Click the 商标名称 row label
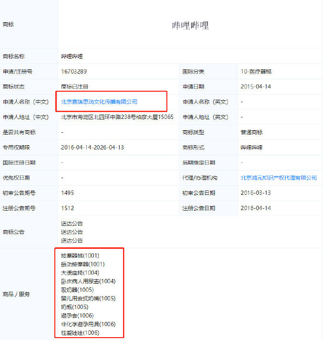 14,56
